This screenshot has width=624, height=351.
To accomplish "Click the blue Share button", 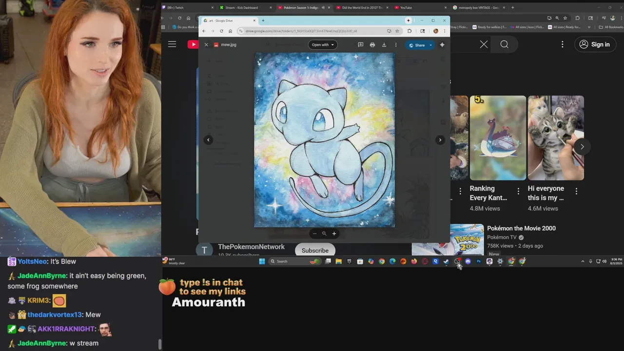I will click(x=417, y=45).
